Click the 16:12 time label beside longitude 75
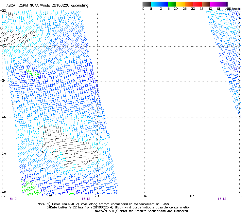Viewport: 242px width, 213px height. point(12,199)
